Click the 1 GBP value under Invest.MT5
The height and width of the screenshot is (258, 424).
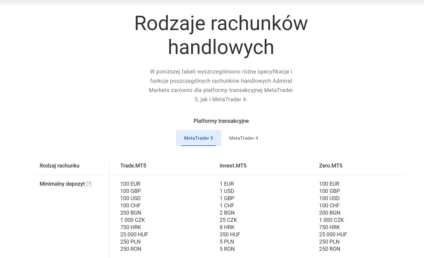(227, 198)
